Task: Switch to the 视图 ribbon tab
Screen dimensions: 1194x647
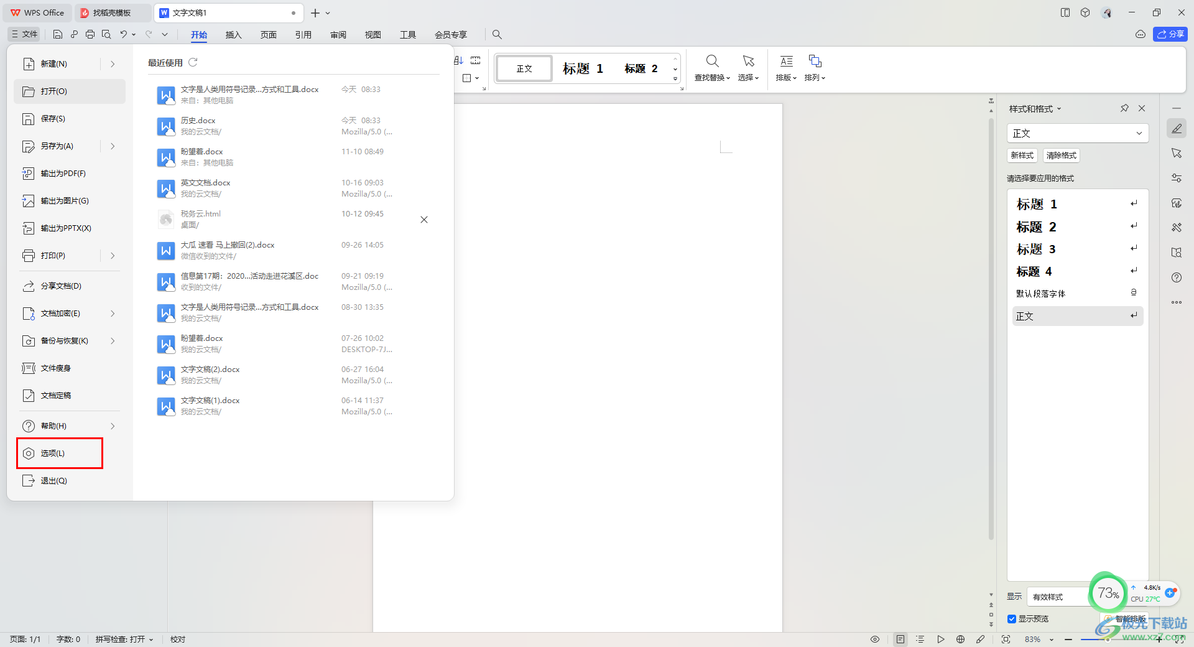Action: (373, 35)
